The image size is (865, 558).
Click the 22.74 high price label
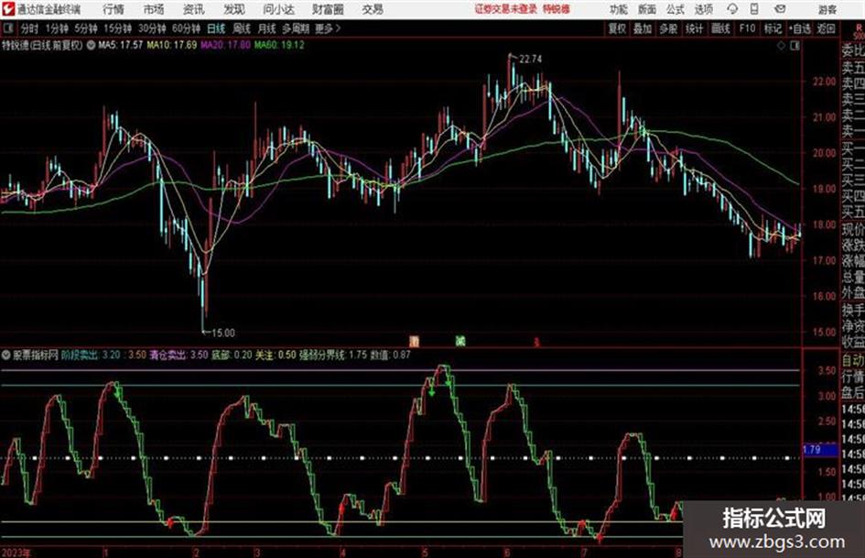(x=530, y=60)
